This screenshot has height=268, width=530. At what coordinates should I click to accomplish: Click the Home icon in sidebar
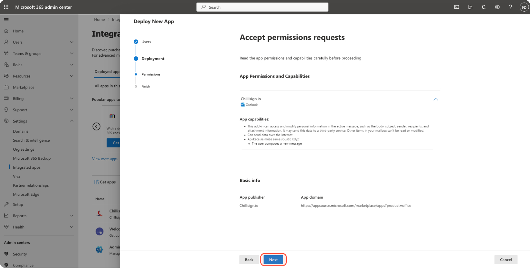[6, 31]
